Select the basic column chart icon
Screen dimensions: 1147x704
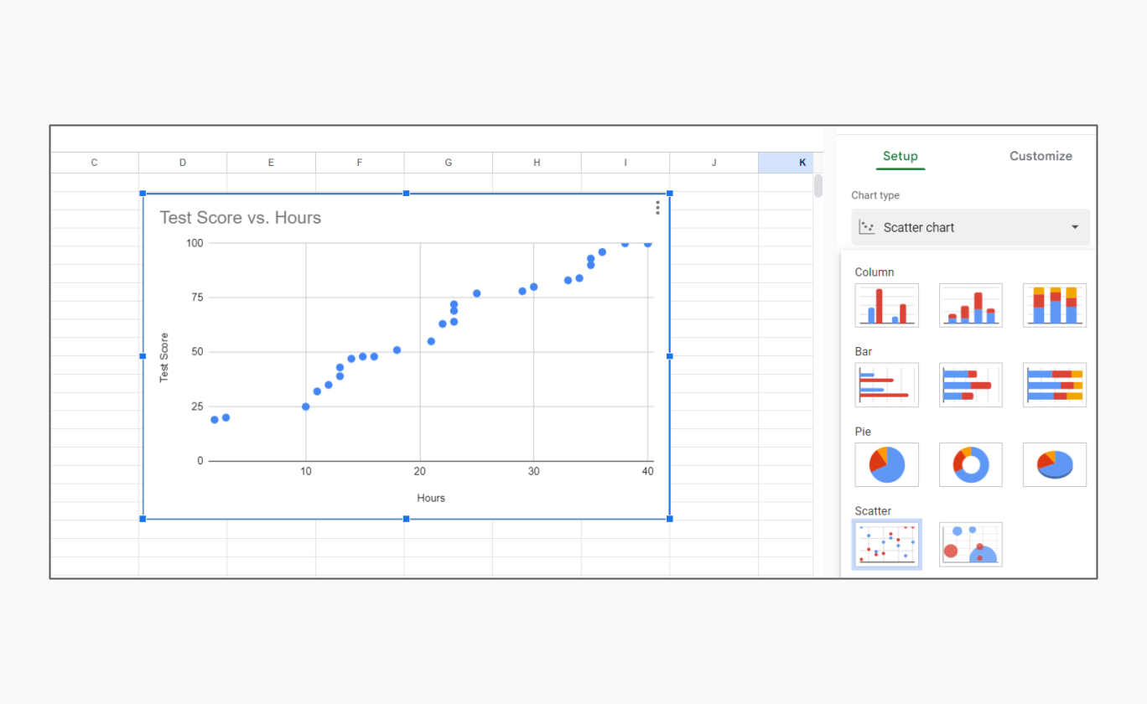pyautogui.click(x=886, y=305)
